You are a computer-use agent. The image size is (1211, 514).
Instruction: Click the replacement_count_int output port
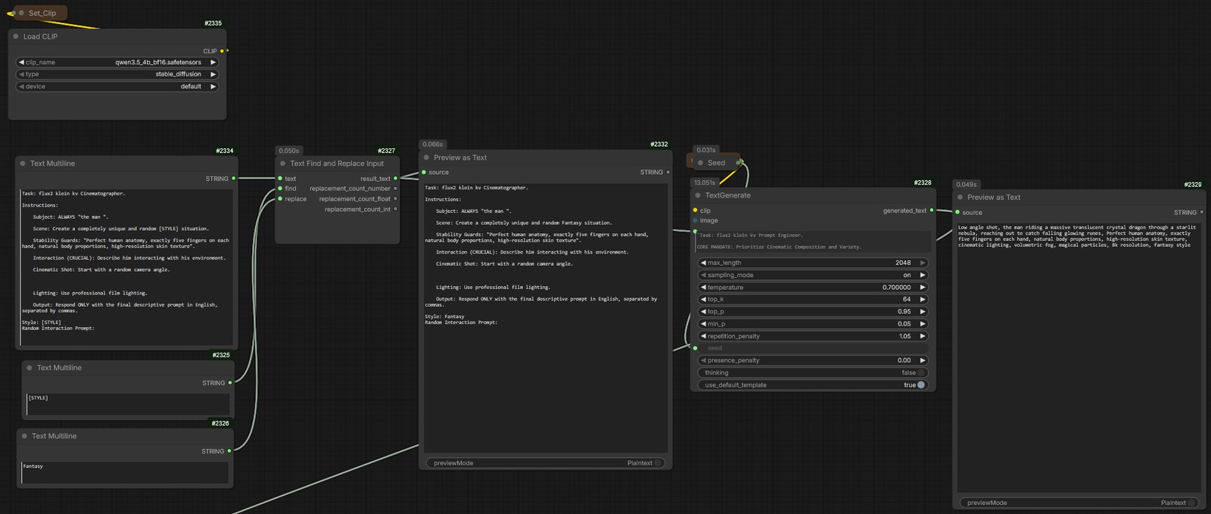pyautogui.click(x=396, y=209)
